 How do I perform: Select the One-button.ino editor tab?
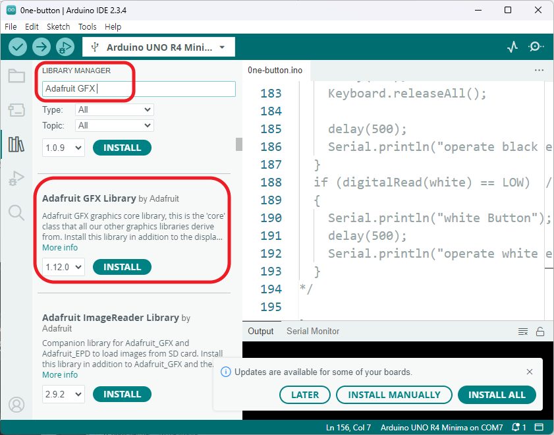click(x=275, y=71)
